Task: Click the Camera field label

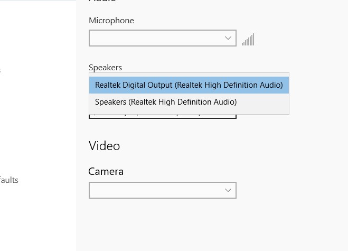Action: tap(106, 172)
